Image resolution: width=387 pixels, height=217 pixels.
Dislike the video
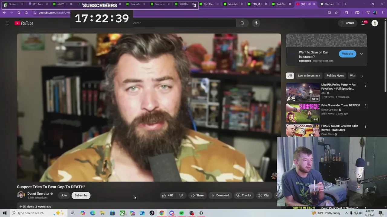(181, 195)
